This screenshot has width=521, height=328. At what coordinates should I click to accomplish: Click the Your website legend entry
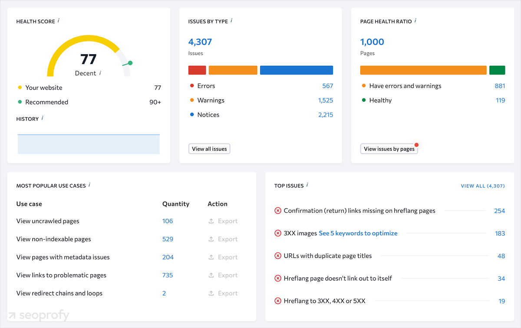pyautogui.click(x=43, y=88)
